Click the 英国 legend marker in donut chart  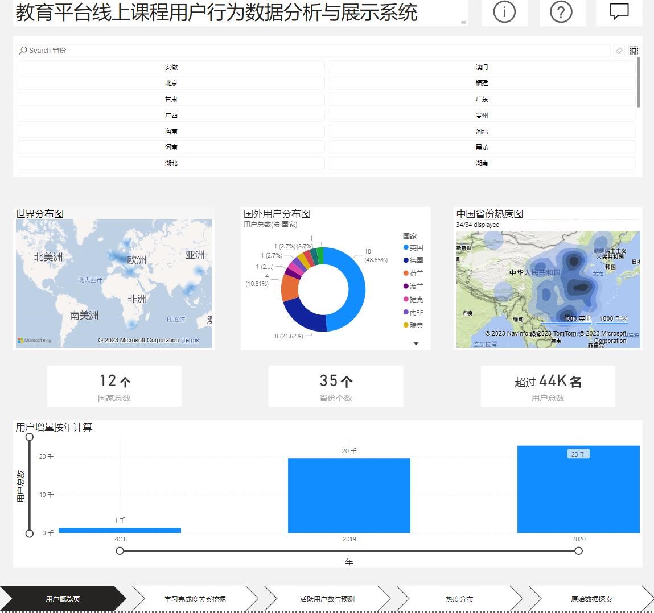pyautogui.click(x=406, y=247)
